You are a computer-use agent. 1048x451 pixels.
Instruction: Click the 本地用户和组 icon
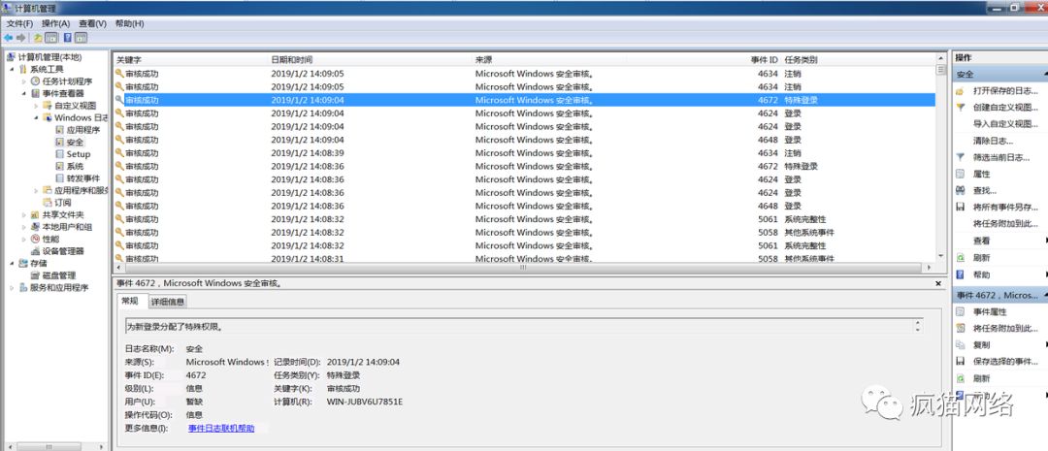pyautogui.click(x=36, y=227)
